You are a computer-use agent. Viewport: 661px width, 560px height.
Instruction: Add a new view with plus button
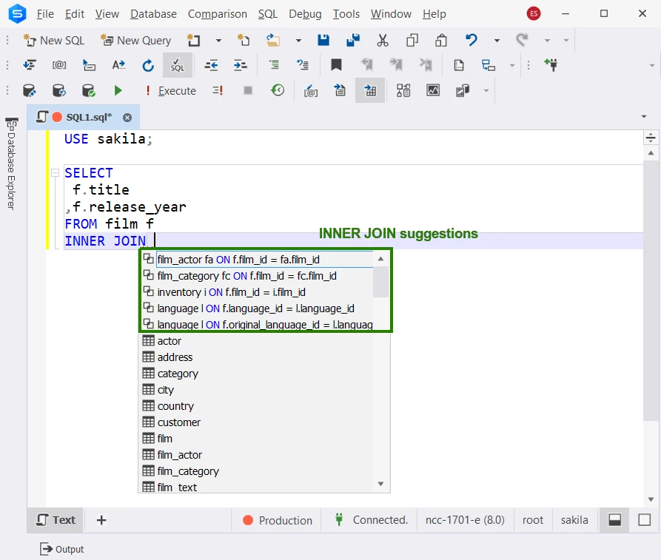click(101, 520)
